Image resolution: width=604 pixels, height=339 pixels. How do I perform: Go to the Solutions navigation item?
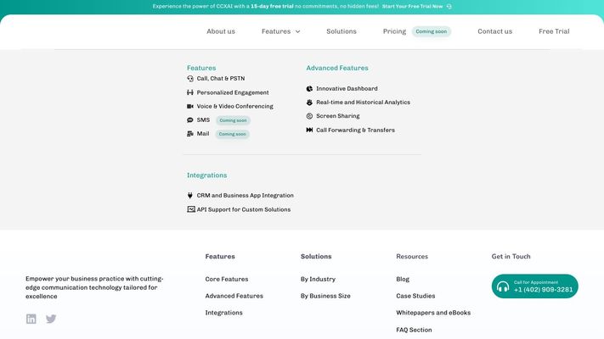pos(342,31)
